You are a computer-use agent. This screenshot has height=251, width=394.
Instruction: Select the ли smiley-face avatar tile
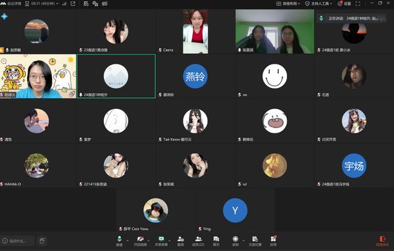(275, 76)
